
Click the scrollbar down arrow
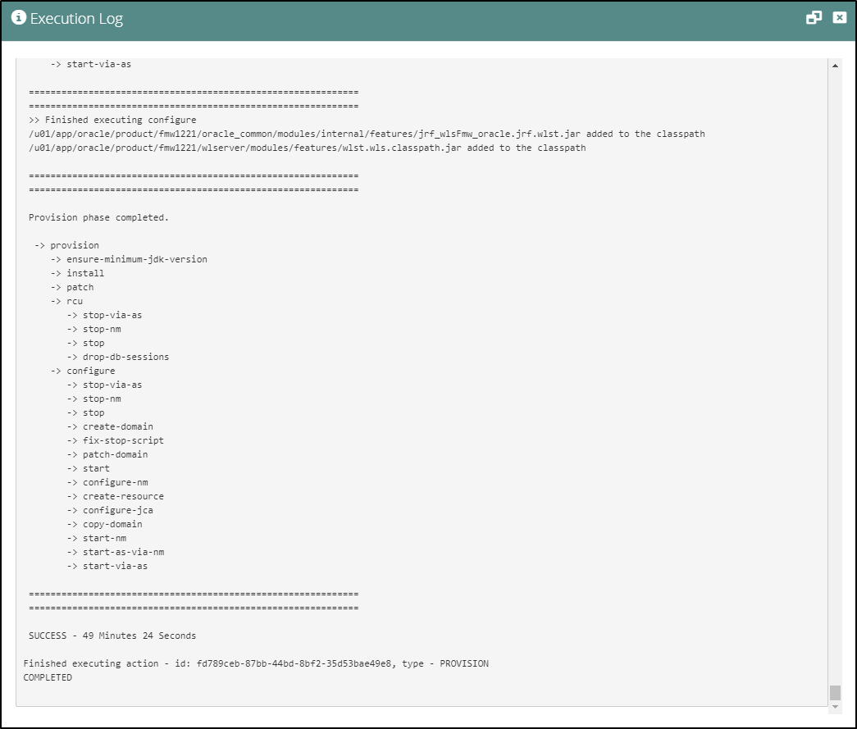(835, 707)
